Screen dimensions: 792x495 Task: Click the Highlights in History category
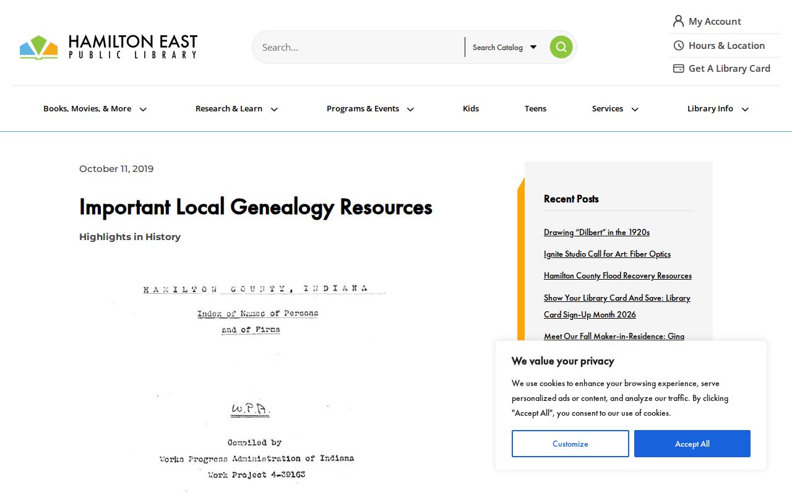point(130,236)
